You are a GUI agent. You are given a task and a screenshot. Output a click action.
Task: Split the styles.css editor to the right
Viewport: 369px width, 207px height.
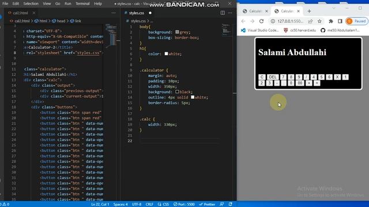pos(223,13)
